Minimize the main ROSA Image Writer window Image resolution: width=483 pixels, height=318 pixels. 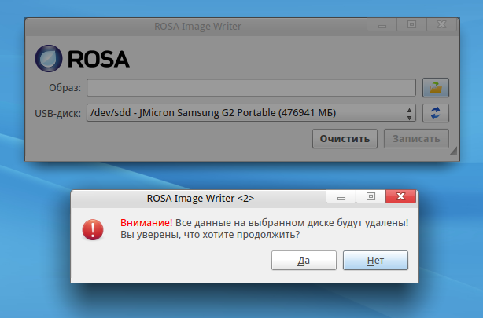[x=382, y=24]
